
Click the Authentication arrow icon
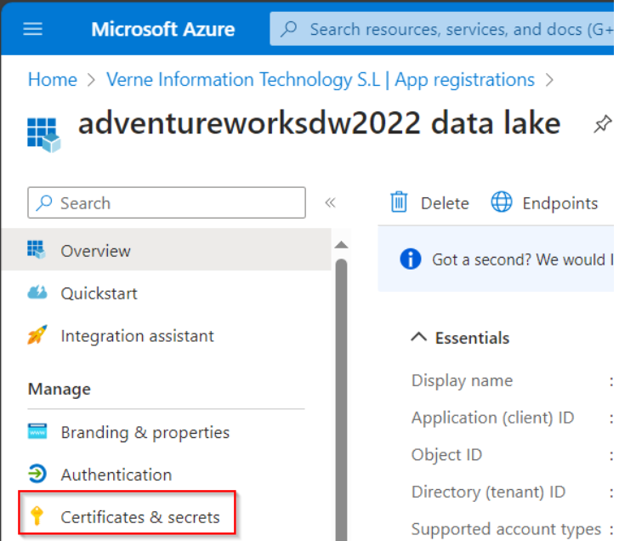[37, 474]
